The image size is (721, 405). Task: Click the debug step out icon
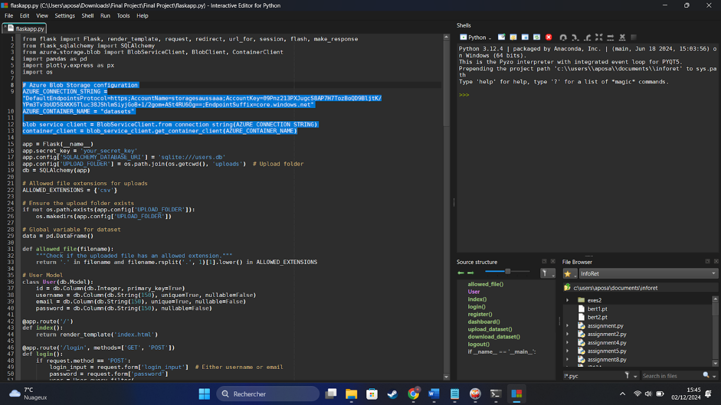pos(587,38)
